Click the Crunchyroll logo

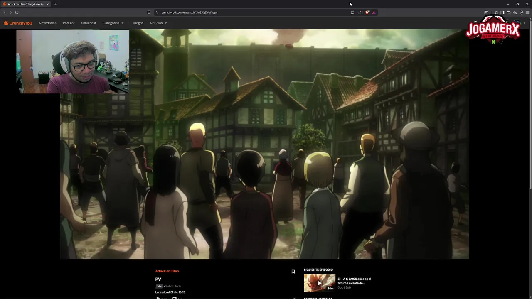[x=18, y=23]
